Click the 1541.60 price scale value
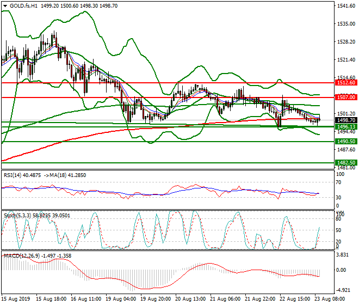 (x=346, y=6)
